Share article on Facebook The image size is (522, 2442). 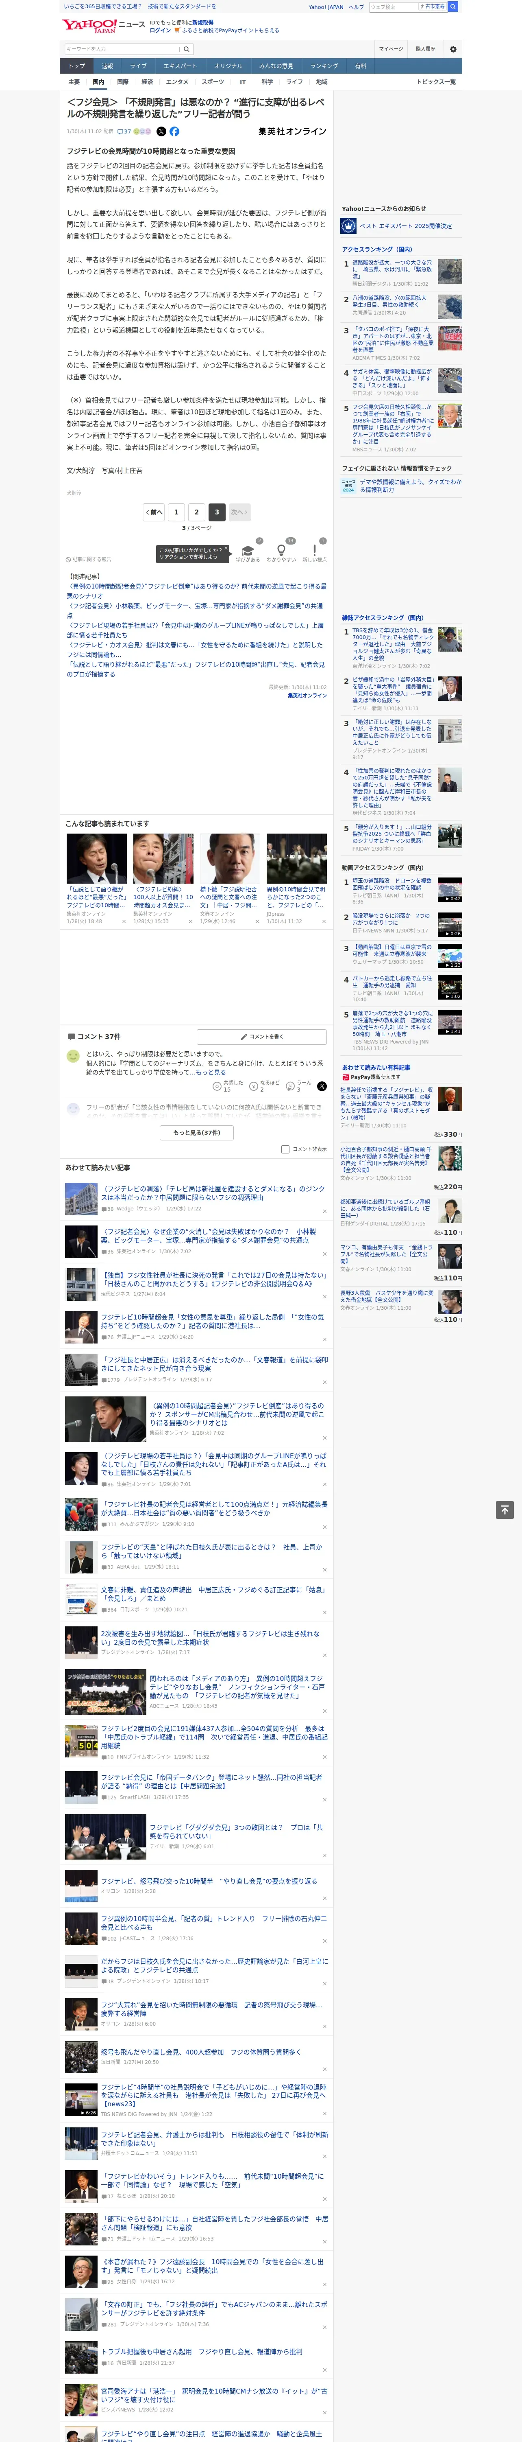174,132
